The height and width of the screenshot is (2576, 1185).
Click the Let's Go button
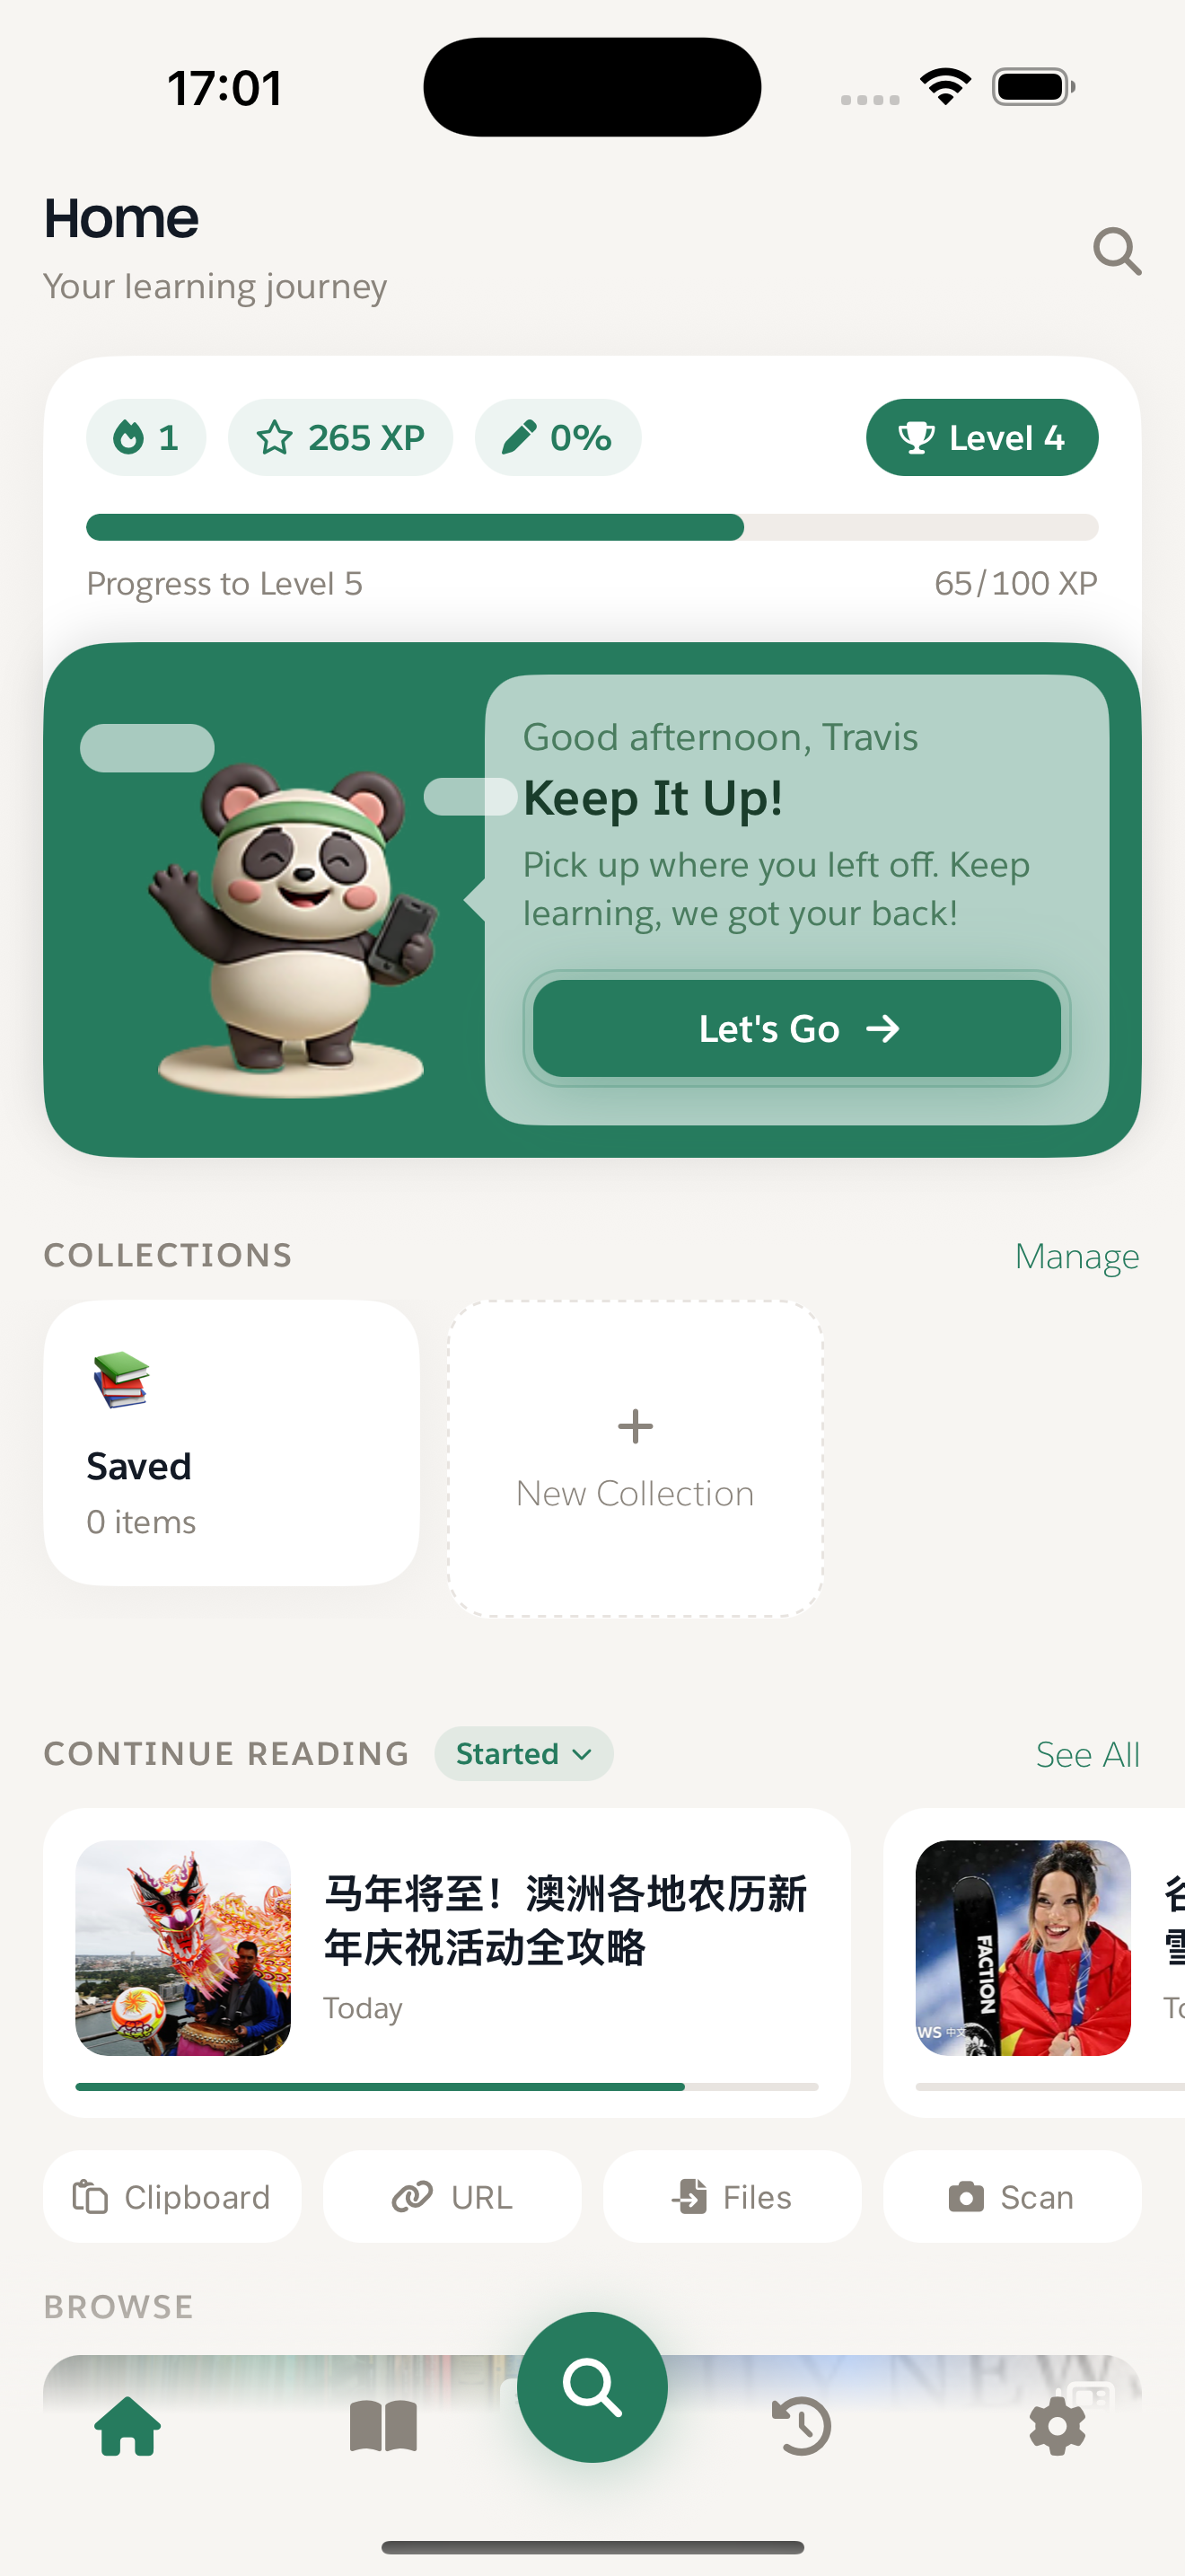click(x=796, y=1028)
